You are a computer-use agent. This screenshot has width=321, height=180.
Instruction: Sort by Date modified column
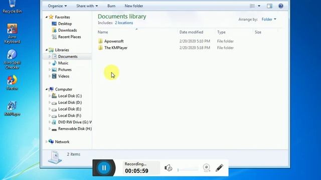[191, 32]
